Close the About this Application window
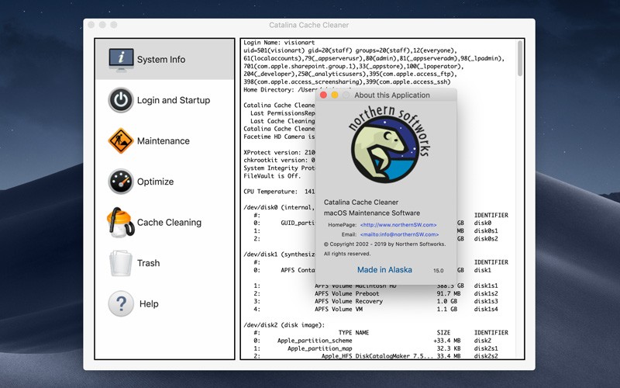The width and height of the screenshot is (620, 388). (x=323, y=95)
